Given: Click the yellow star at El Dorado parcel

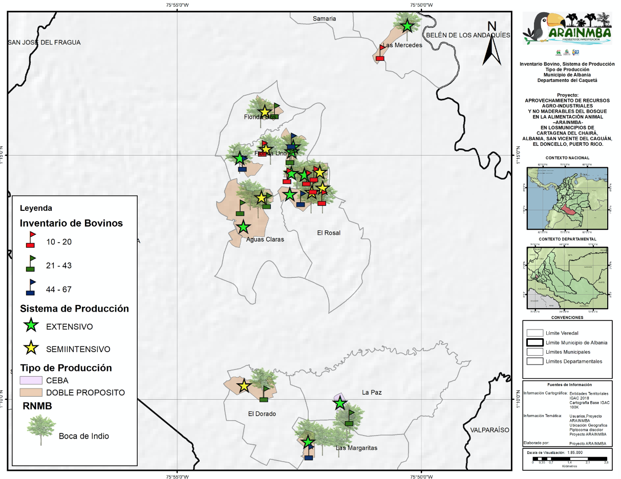Looking at the screenshot, I should click(x=244, y=386).
